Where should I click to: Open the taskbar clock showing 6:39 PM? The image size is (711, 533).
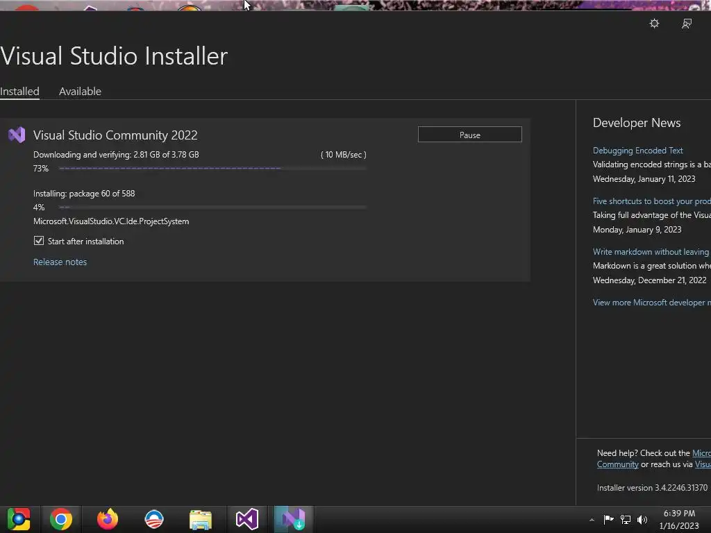[x=679, y=519]
